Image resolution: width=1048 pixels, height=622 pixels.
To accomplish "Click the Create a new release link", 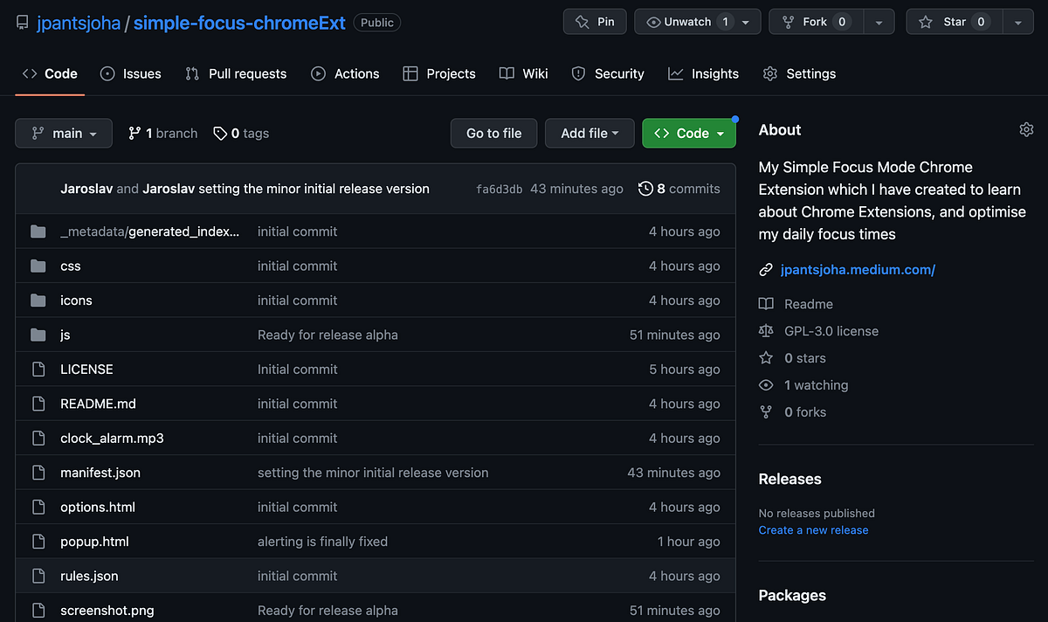I will coord(813,529).
